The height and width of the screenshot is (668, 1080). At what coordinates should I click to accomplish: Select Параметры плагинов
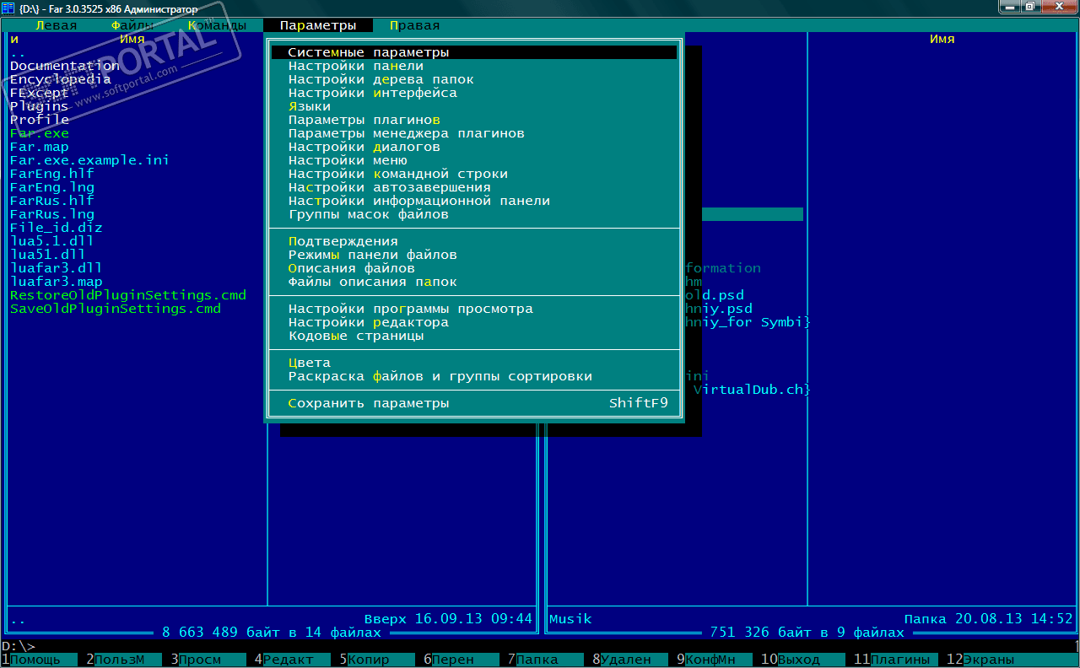pos(474,120)
